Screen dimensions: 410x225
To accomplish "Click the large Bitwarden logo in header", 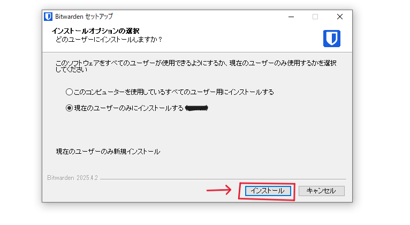I will click(x=331, y=39).
